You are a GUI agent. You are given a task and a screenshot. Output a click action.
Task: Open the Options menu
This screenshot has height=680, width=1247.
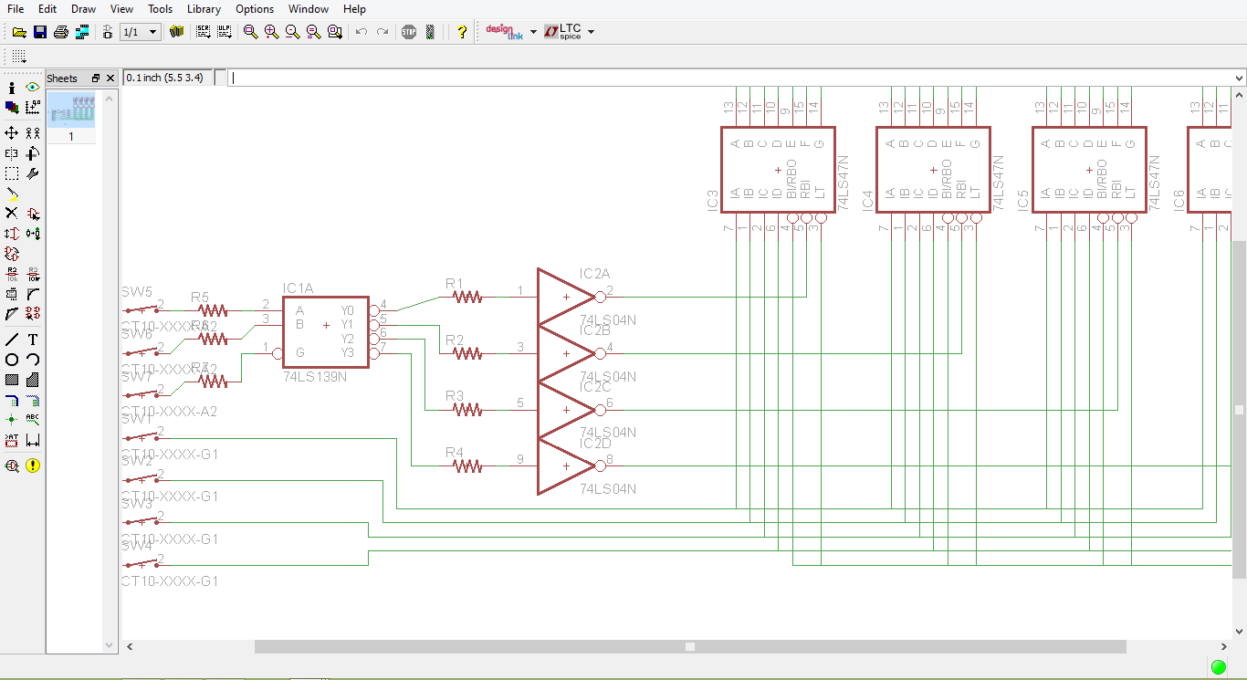pos(255,9)
